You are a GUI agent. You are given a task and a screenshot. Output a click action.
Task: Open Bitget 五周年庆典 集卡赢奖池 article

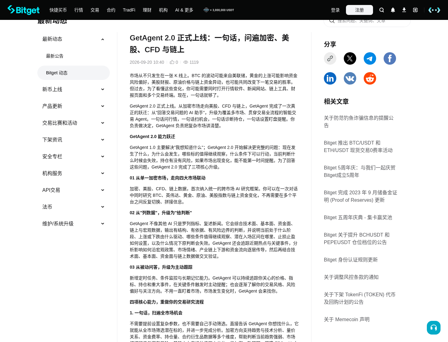pos(358,217)
